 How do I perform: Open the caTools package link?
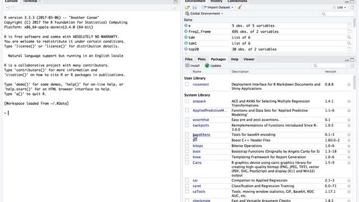(199, 192)
